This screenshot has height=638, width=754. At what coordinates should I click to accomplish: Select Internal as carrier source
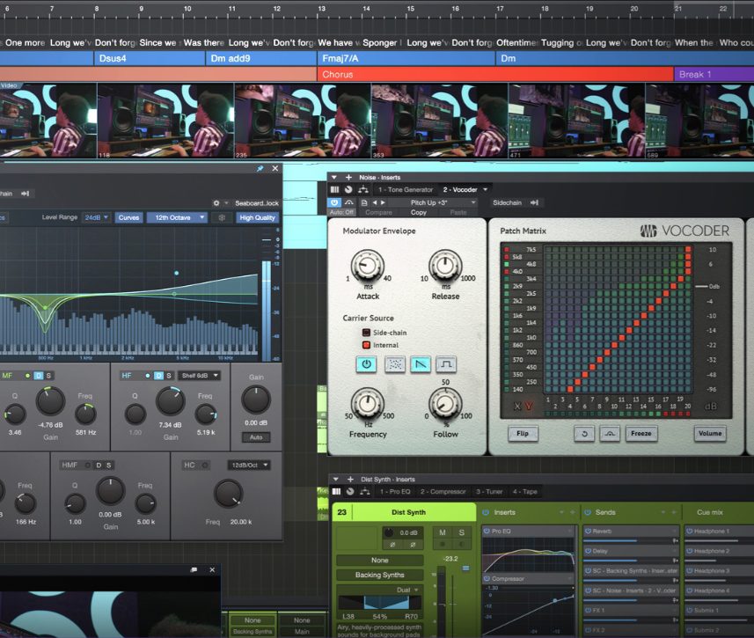click(x=366, y=345)
